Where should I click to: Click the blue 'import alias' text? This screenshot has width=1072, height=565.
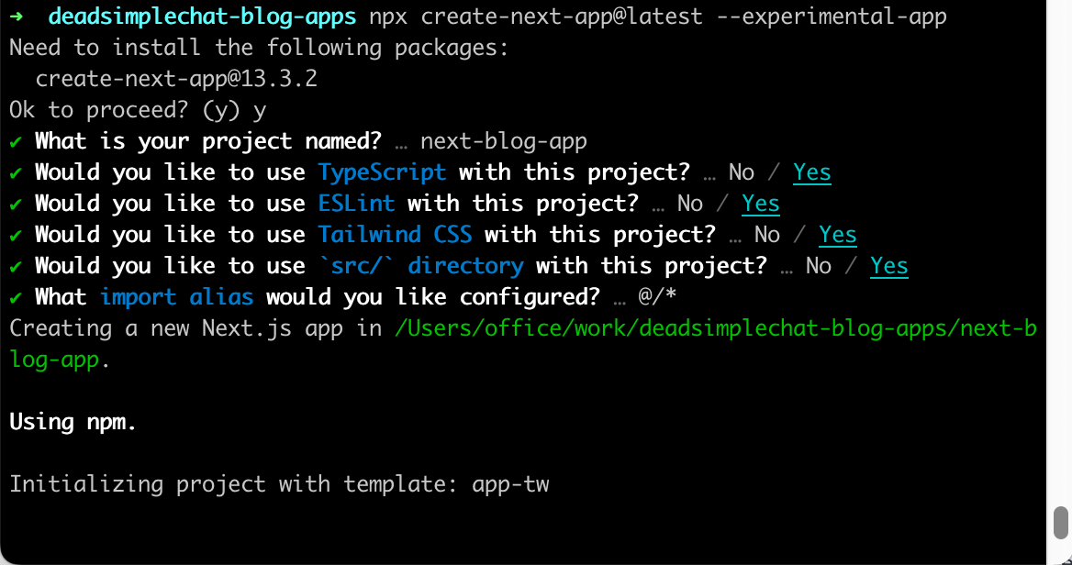tap(176, 297)
